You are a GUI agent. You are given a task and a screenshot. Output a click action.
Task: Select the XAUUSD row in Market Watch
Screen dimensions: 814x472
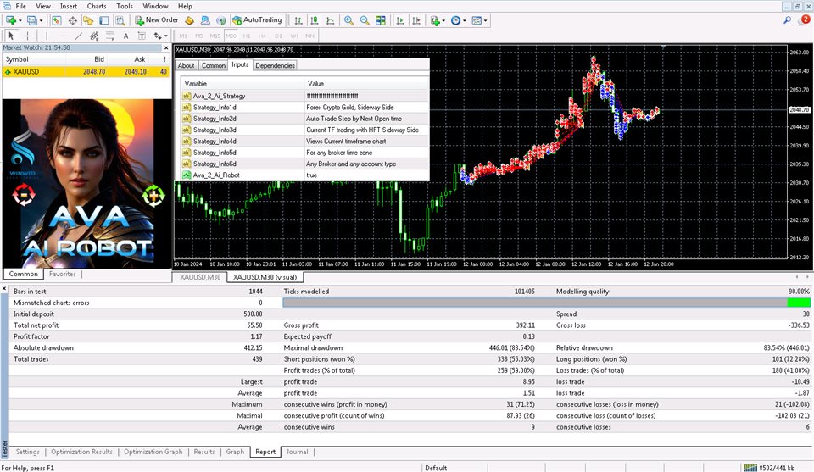click(x=86, y=71)
